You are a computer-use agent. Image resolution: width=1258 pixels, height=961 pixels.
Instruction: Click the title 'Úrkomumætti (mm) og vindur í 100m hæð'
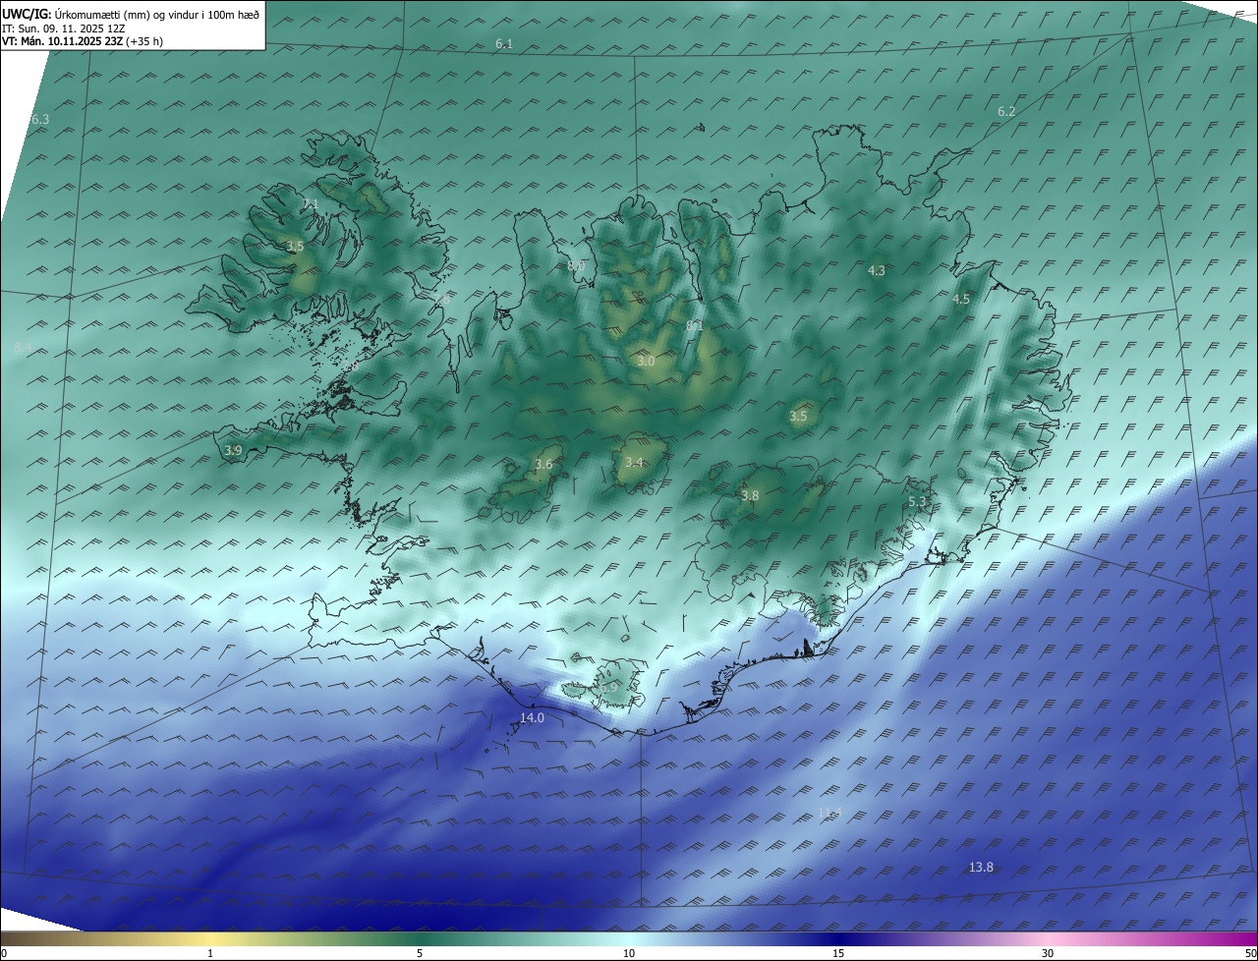157,14
